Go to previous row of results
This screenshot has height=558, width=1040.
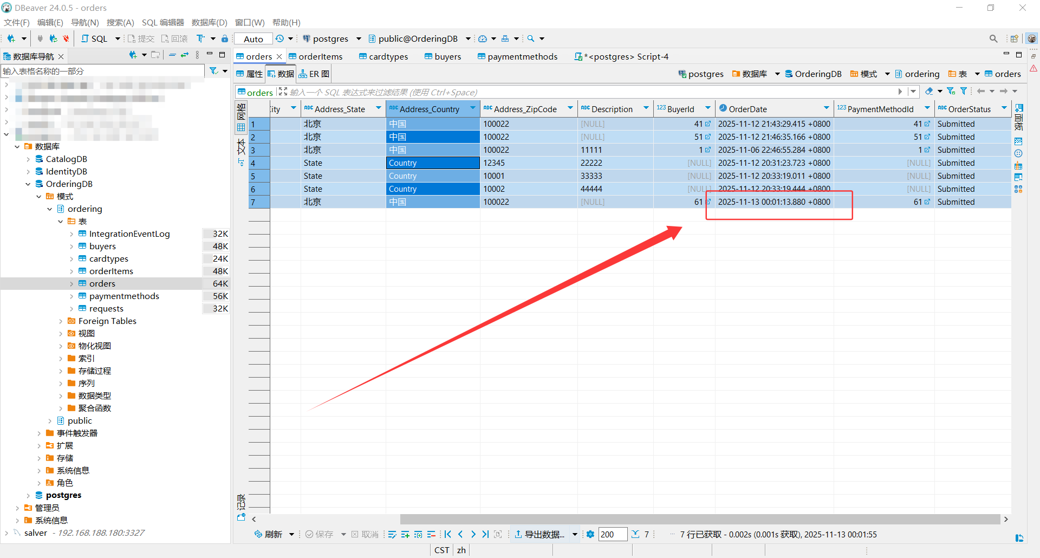click(x=460, y=534)
